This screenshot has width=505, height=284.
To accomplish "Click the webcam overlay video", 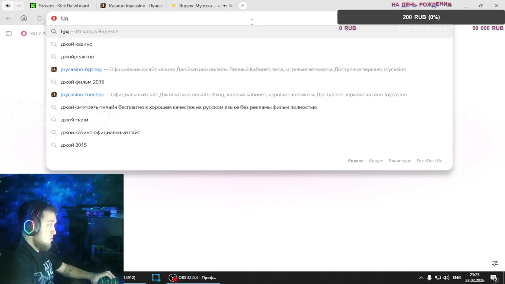I will click(x=62, y=229).
